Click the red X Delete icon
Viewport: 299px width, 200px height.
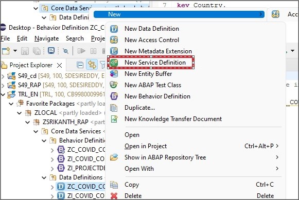tap(114, 196)
